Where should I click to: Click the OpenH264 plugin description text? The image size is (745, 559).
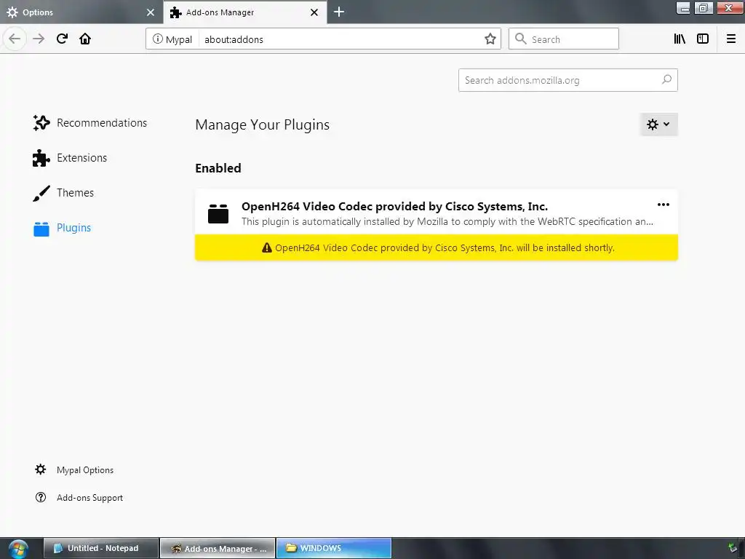pos(447,221)
